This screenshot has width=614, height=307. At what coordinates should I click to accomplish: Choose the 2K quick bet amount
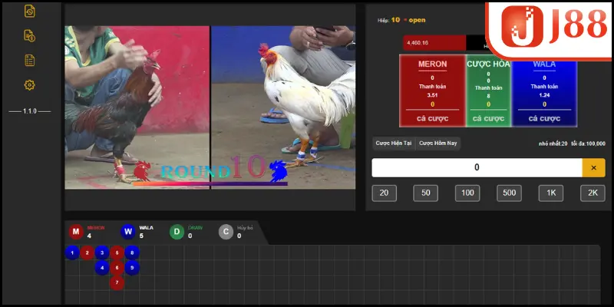(x=593, y=193)
